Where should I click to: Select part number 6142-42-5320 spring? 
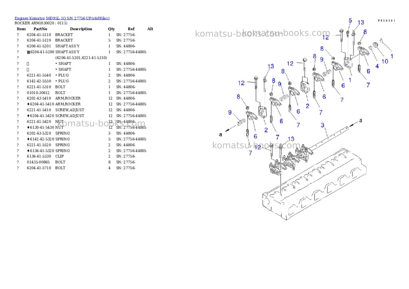42,139
